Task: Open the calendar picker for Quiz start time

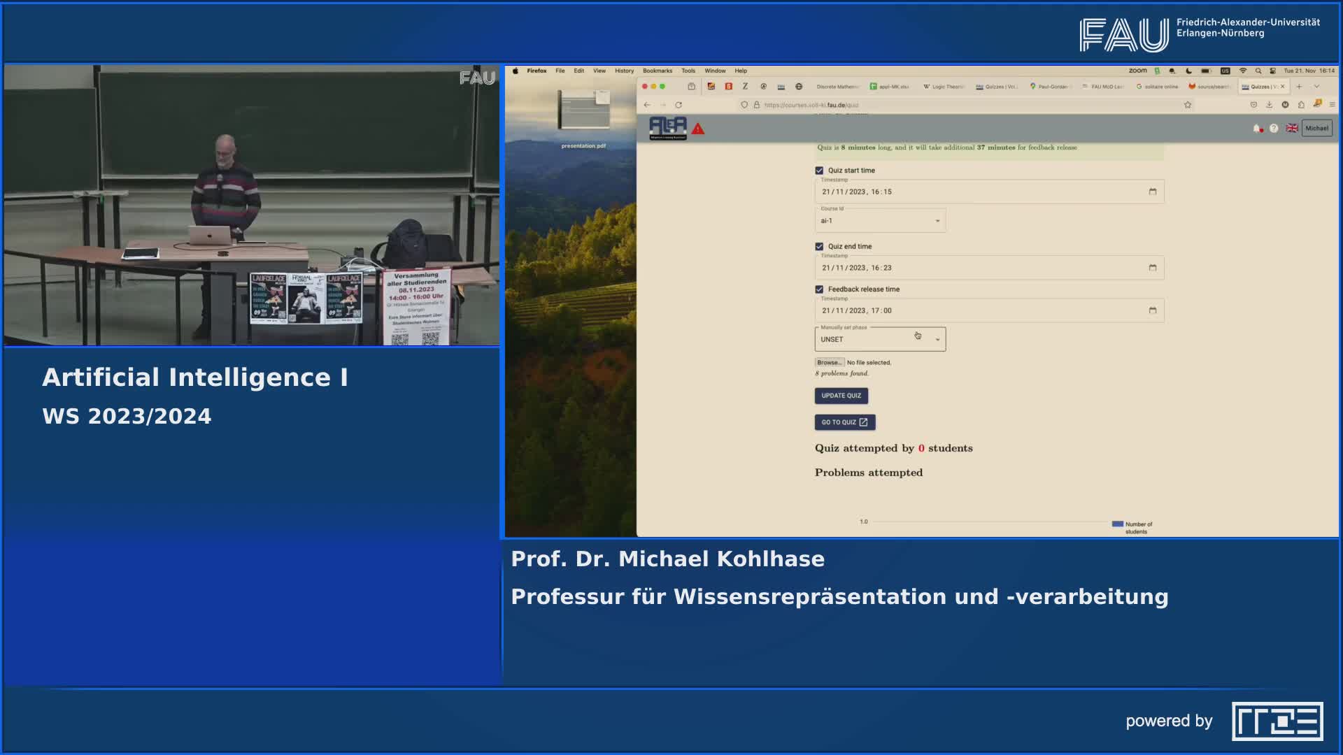Action: pos(1153,191)
